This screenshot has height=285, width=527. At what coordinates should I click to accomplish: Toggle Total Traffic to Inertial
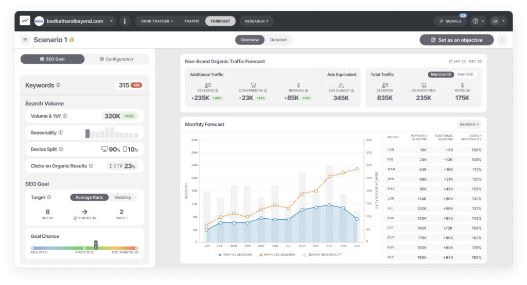[x=465, y=74]
